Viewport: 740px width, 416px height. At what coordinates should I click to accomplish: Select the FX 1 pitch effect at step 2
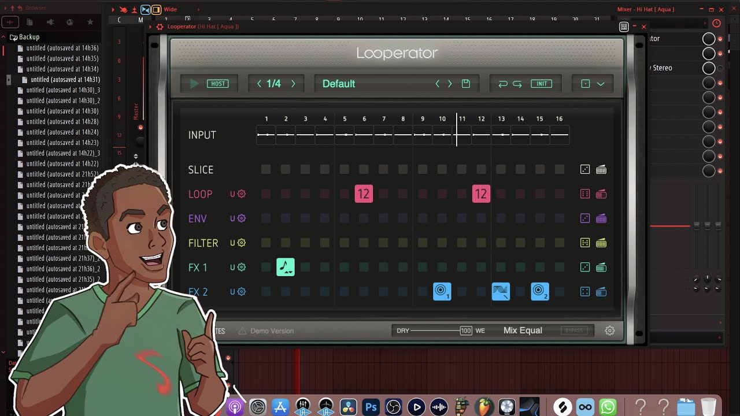coord(286,267)
